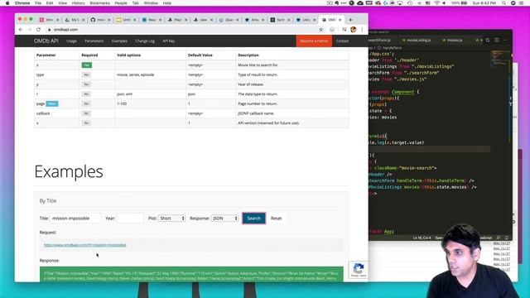Open the Chrome menu bar item
Viewport: 530px width, 298px height.
[x=22, y=3]
